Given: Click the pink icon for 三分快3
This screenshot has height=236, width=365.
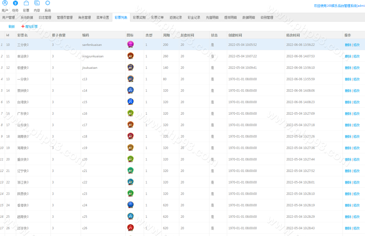Looking at the screenshot, I should pyautogui.click(x=130, y=44).
